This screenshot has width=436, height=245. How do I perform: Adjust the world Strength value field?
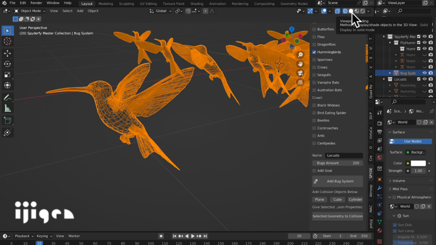(x=418, y=171)
